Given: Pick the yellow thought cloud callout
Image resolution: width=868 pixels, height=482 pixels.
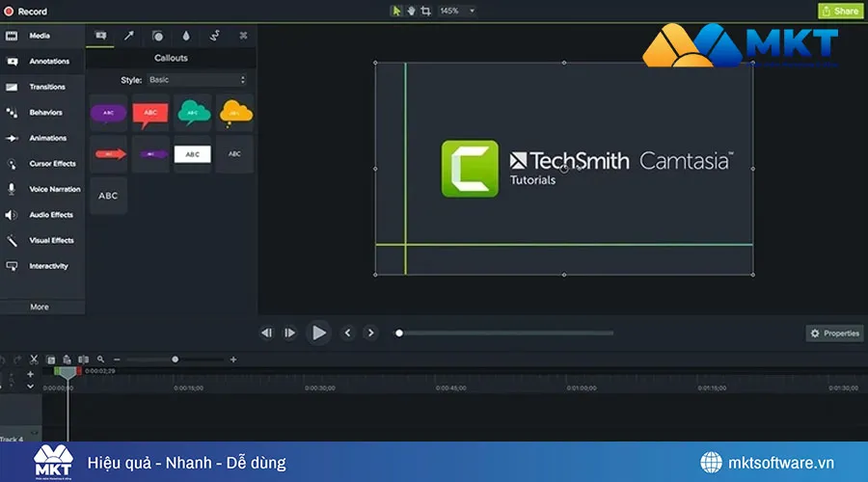Looking at the screenshot, I should pyautogui.click(x=235, y=113).
